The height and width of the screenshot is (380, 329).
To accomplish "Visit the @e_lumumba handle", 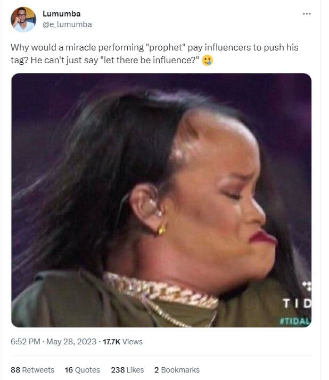I will pos(67,24).
